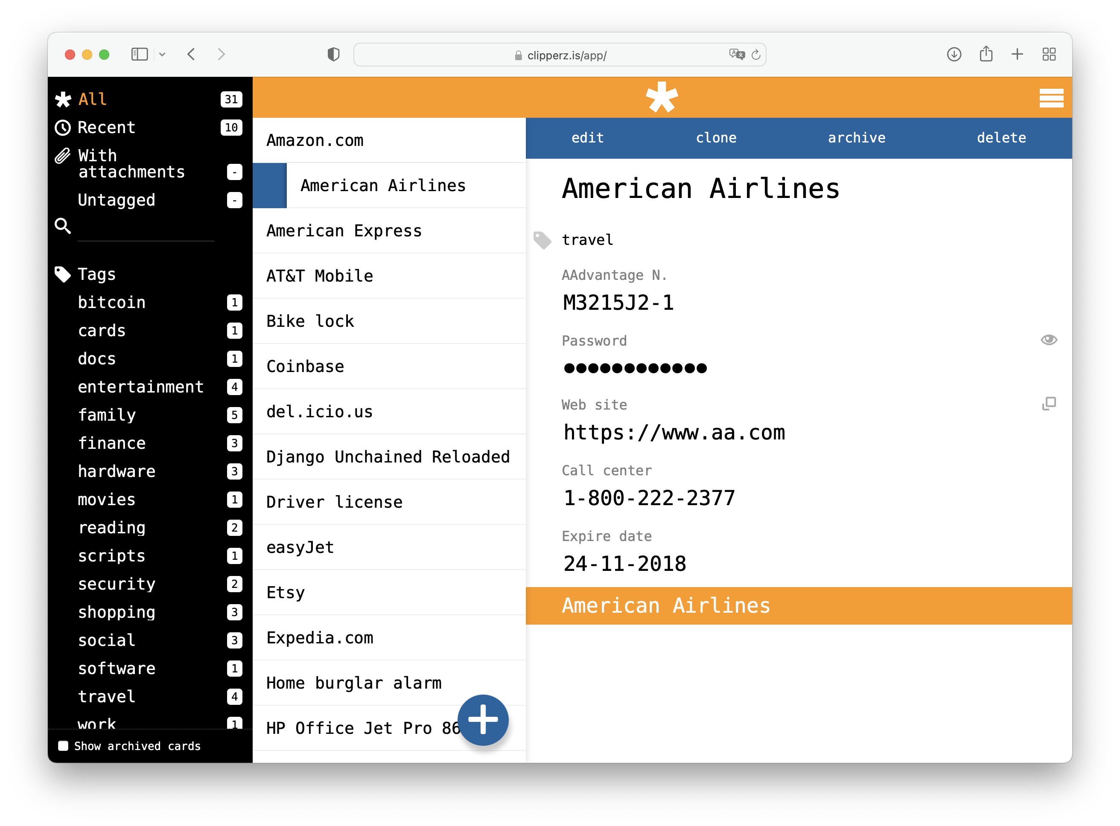The width and height of the screenshot is (1120, 826).
Task: Open the AT&T Mobile card
Action: pos(389,276)
